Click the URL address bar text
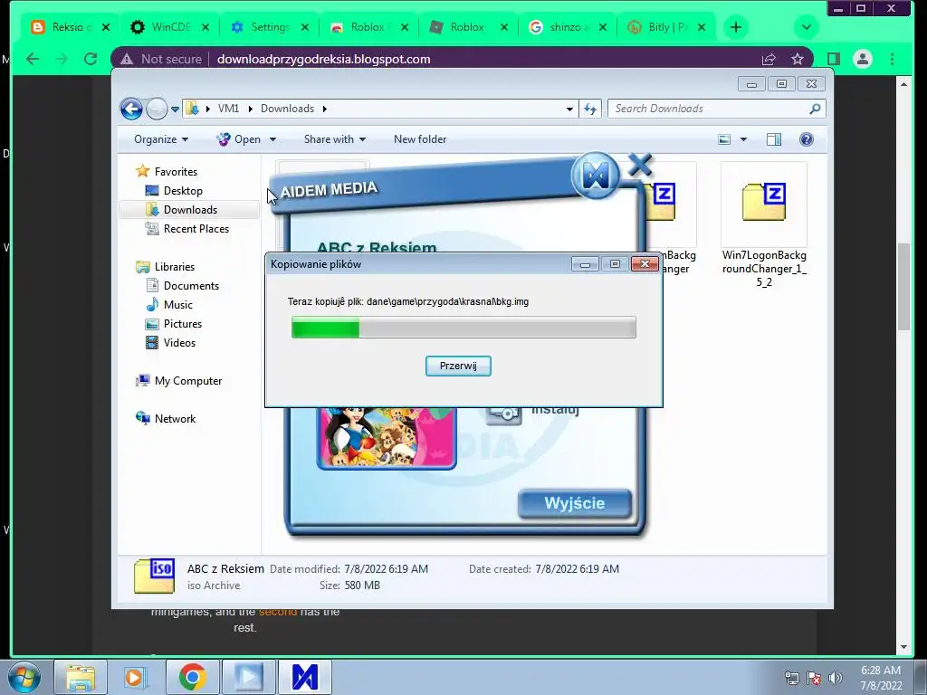The image size is (927, 695). [x=323, y=59]
